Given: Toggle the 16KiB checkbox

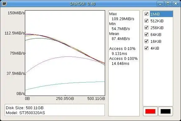Looking at the screenshot, I should 146,41.
